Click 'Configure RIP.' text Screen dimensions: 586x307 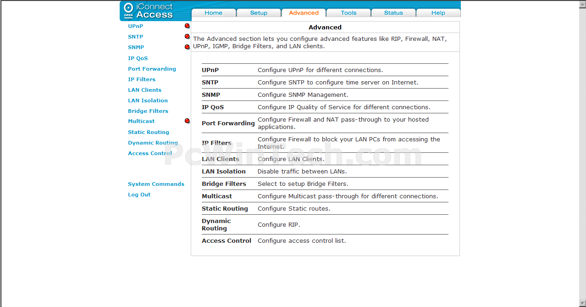coord(279,225)
